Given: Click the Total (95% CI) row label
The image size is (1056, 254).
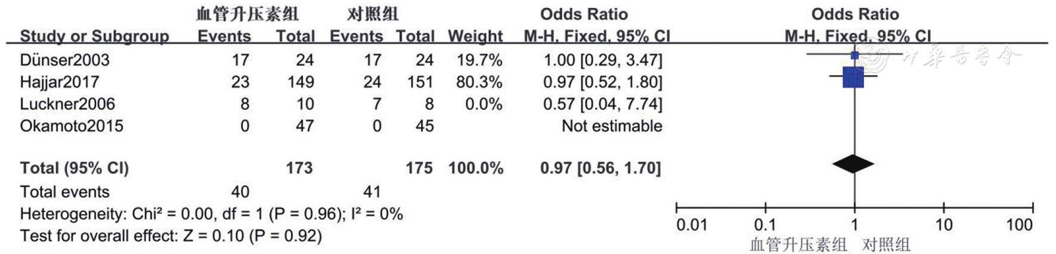Looking at the screenshot, I should coord(74,168).
